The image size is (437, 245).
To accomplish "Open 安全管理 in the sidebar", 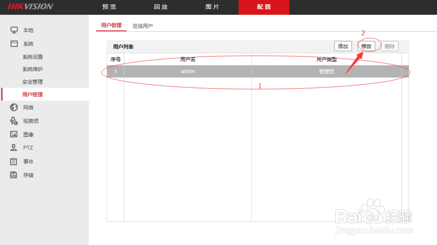I will point(33,82).
